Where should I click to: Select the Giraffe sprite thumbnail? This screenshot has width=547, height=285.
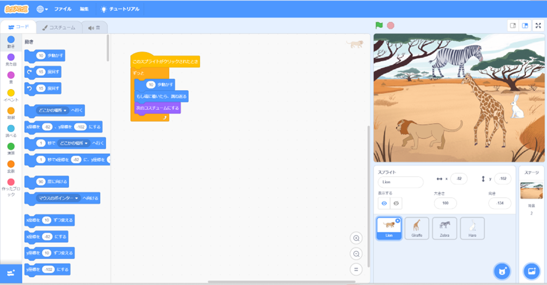coord(417,228)
